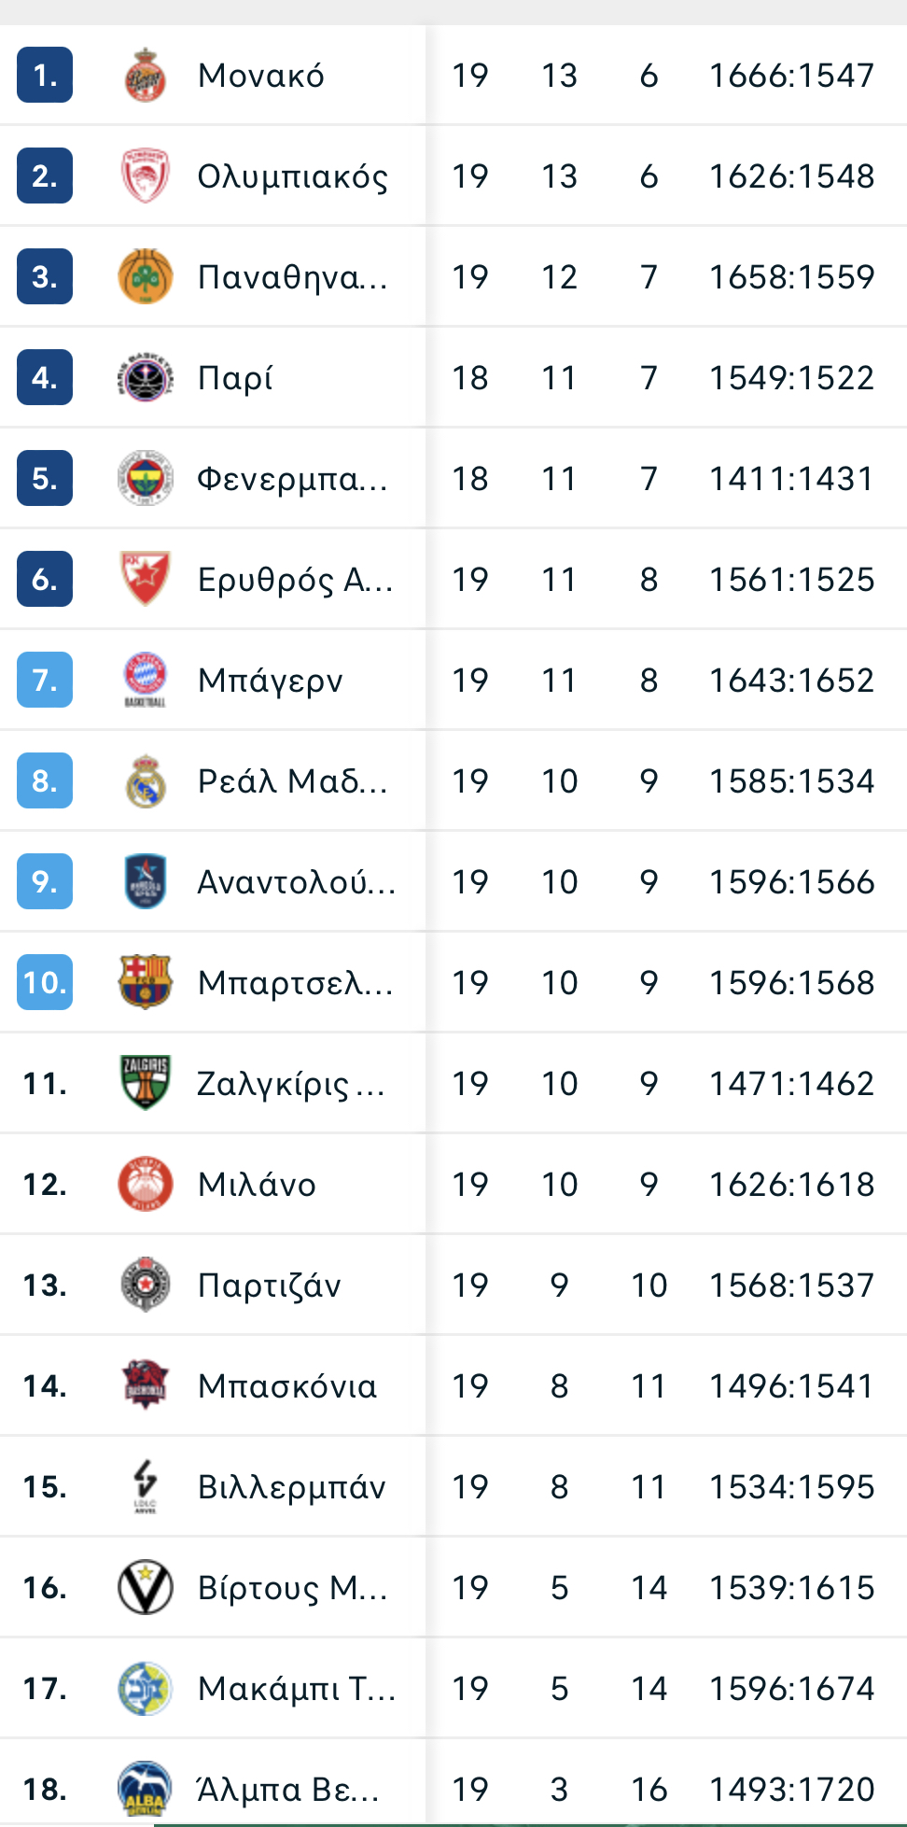Click the Zalgiris green shield logo
907x1827 pixels.
(x=145, y=1083)
